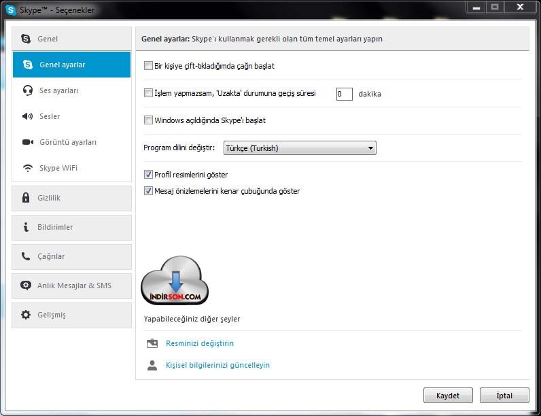Click the camera icon for Görüntü ayarları
The width and height of the screenshot is (541, 416).
pos(28,142)
